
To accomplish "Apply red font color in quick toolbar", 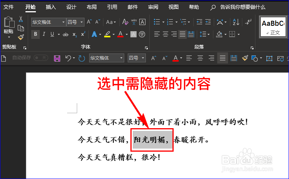I will pos(176,58).
